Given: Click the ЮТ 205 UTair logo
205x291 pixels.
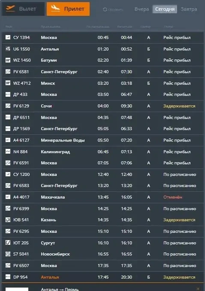Looking at the screenshot, I should coord(8,243).
